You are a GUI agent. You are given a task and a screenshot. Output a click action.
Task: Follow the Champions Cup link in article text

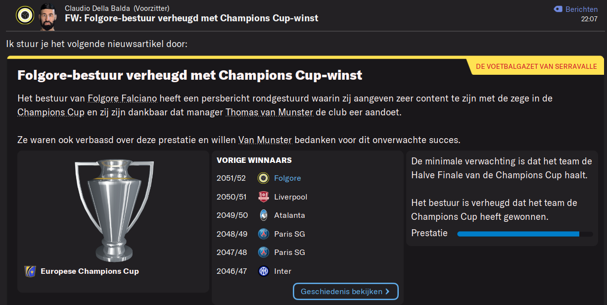pos(51,112)
